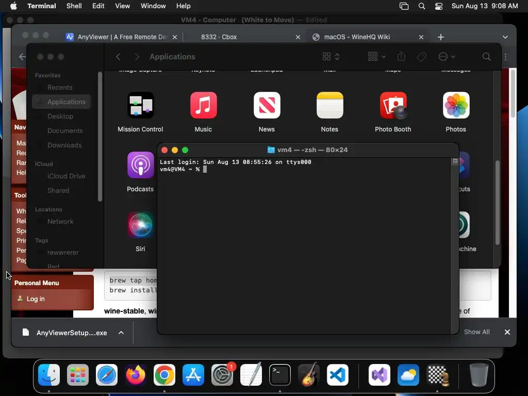Click Finder sidebar scrollbar

[x=100, y=136]
